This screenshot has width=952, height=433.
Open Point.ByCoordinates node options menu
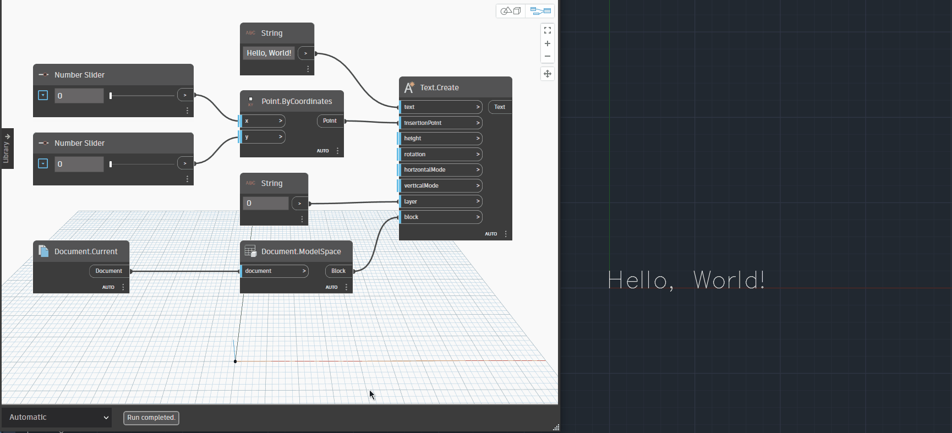coord(337,151)
